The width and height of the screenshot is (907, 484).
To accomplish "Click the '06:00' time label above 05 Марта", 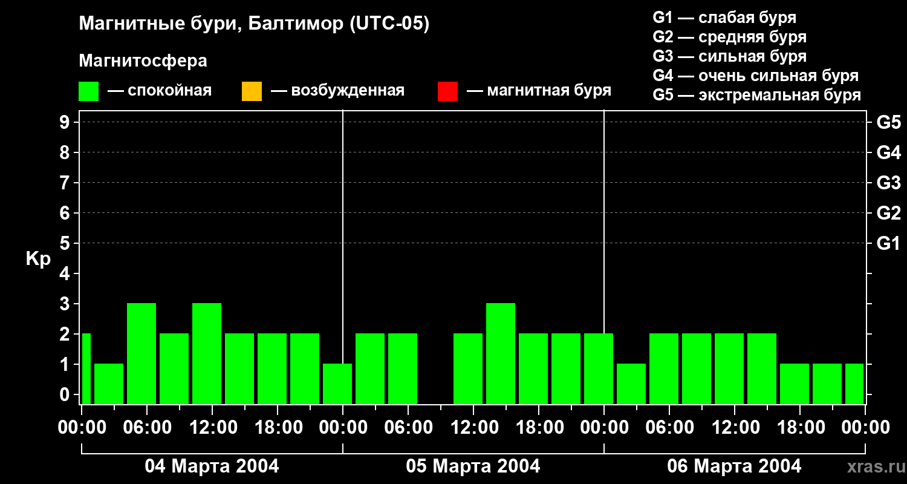I will click(x=408, y=428).
